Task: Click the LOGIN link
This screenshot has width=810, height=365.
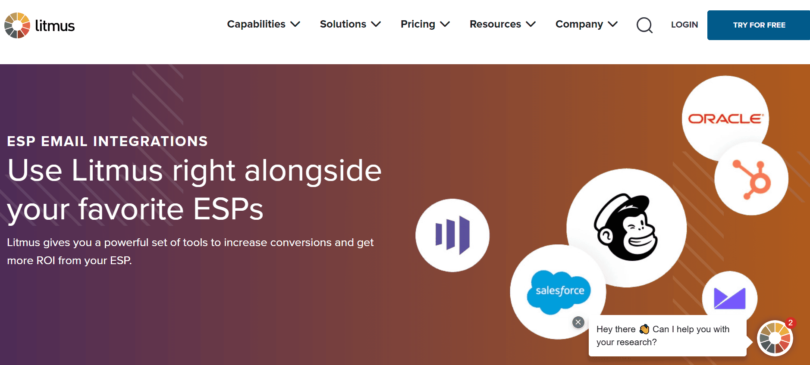Action: tap(684, 25)
